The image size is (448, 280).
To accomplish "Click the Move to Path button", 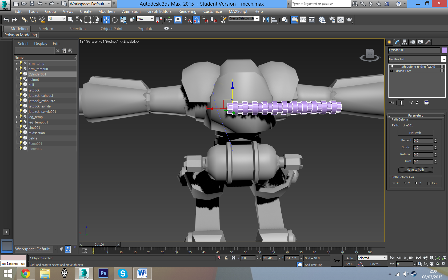I will pyautogui.click(x=415, y=170).
